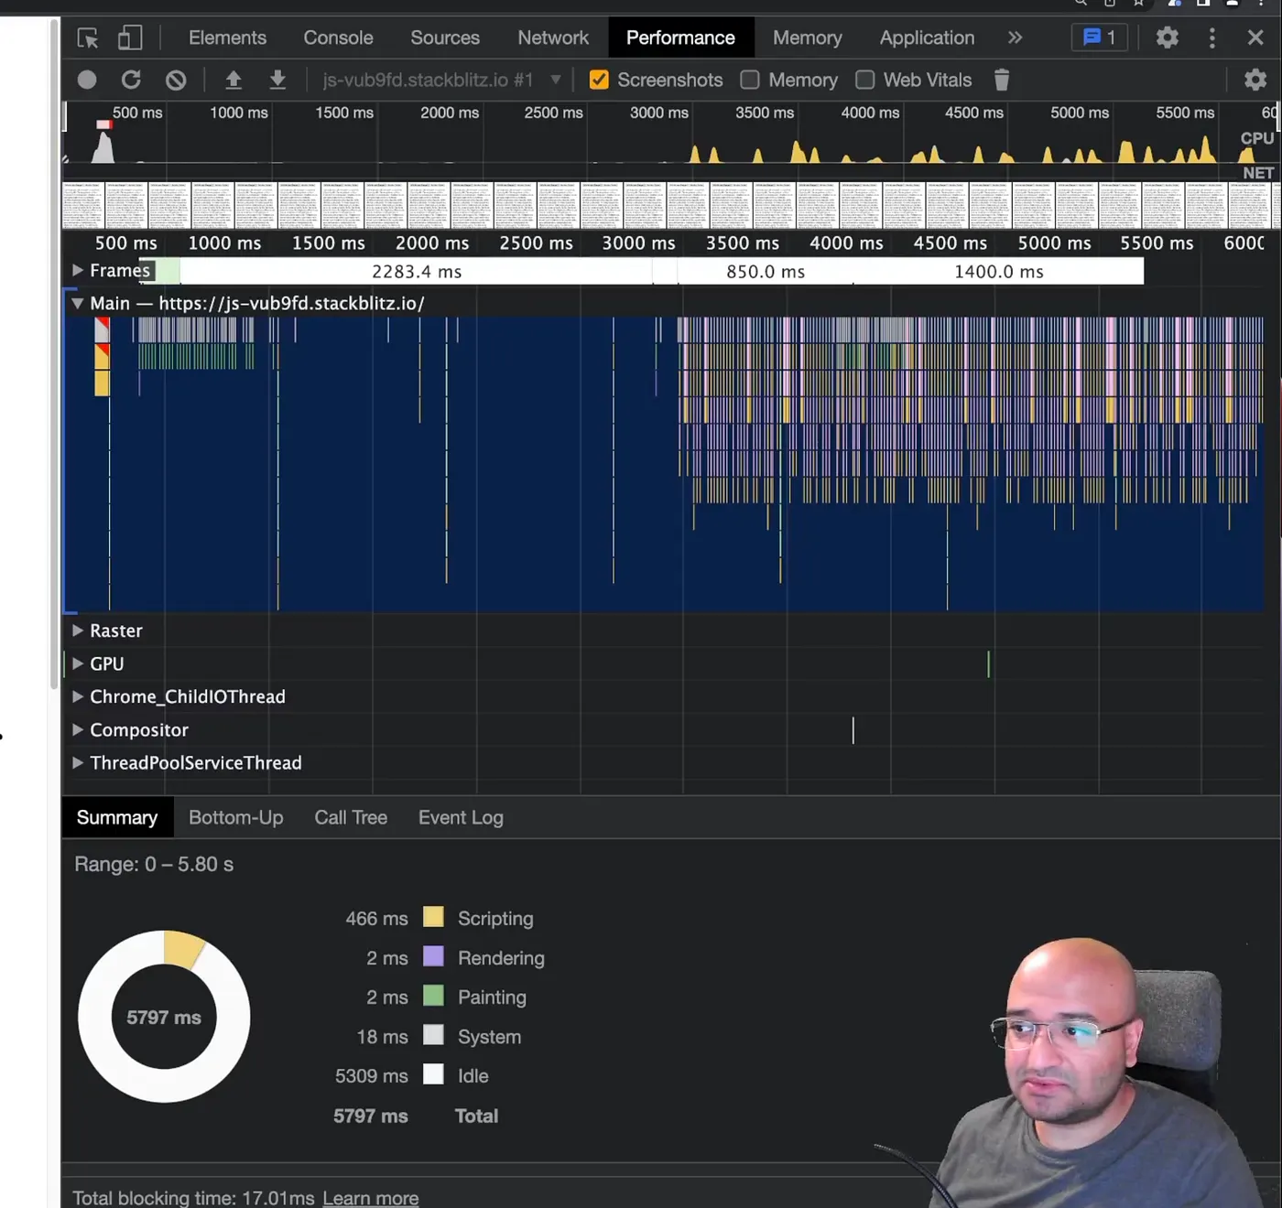1282x1208 pixels.
Task: Click the save profile download icon
Action: coord(277,81)
